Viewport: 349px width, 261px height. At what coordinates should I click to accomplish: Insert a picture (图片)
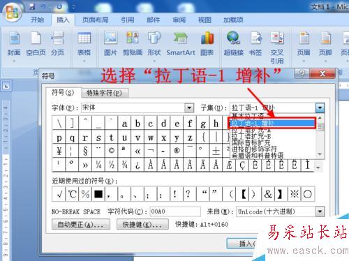(x=110, y=44)
